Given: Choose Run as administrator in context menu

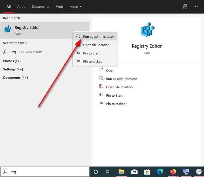Looking at the screenshot, I should 95,37.
